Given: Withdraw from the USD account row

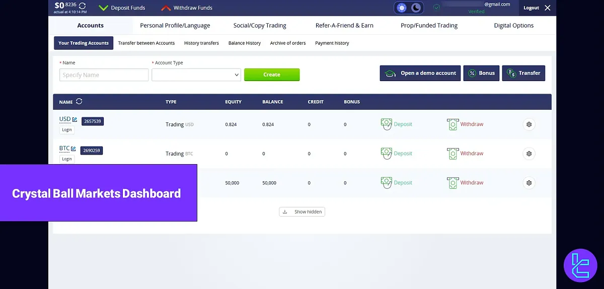Looking at the screenshot, I should 465,124.
